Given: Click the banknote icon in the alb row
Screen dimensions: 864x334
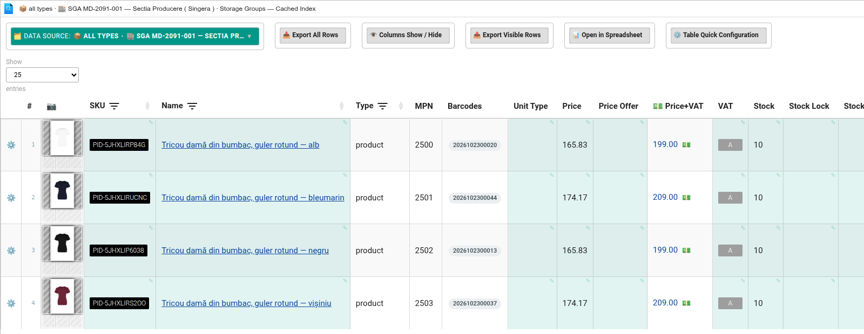Looking at the screenshot, I should (686, 145).
